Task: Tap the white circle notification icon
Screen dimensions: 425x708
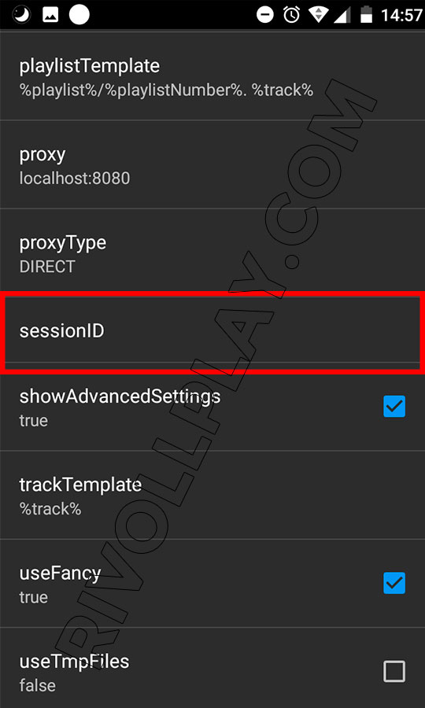Action: pyautogui.click(x=79, y=15)
